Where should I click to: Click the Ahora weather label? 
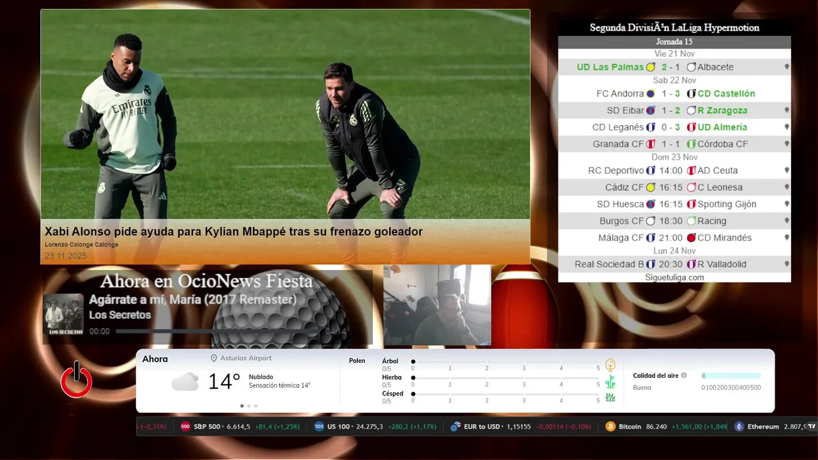coord(155,359)
